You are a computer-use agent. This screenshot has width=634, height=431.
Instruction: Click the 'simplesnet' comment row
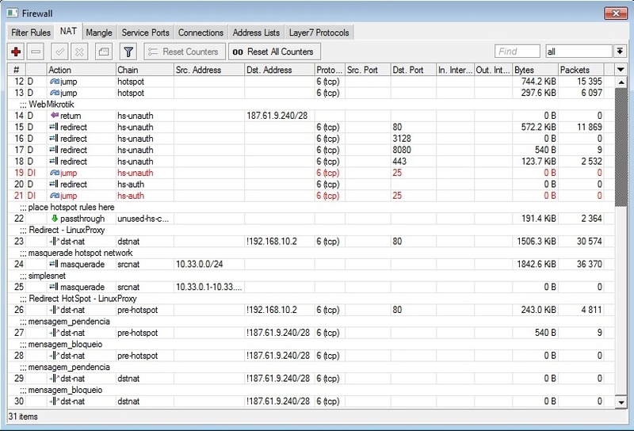tap(311, 276)
